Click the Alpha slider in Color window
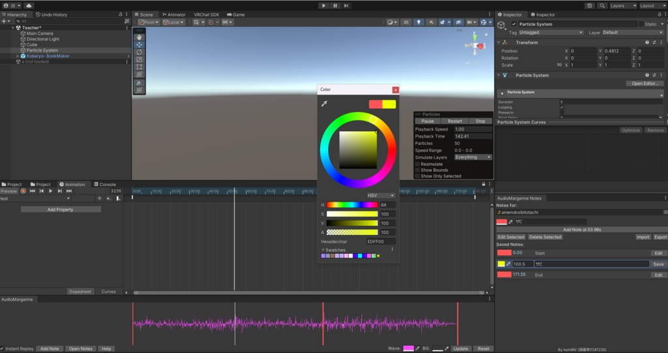The image size is (668, 353). coord(352,232)
